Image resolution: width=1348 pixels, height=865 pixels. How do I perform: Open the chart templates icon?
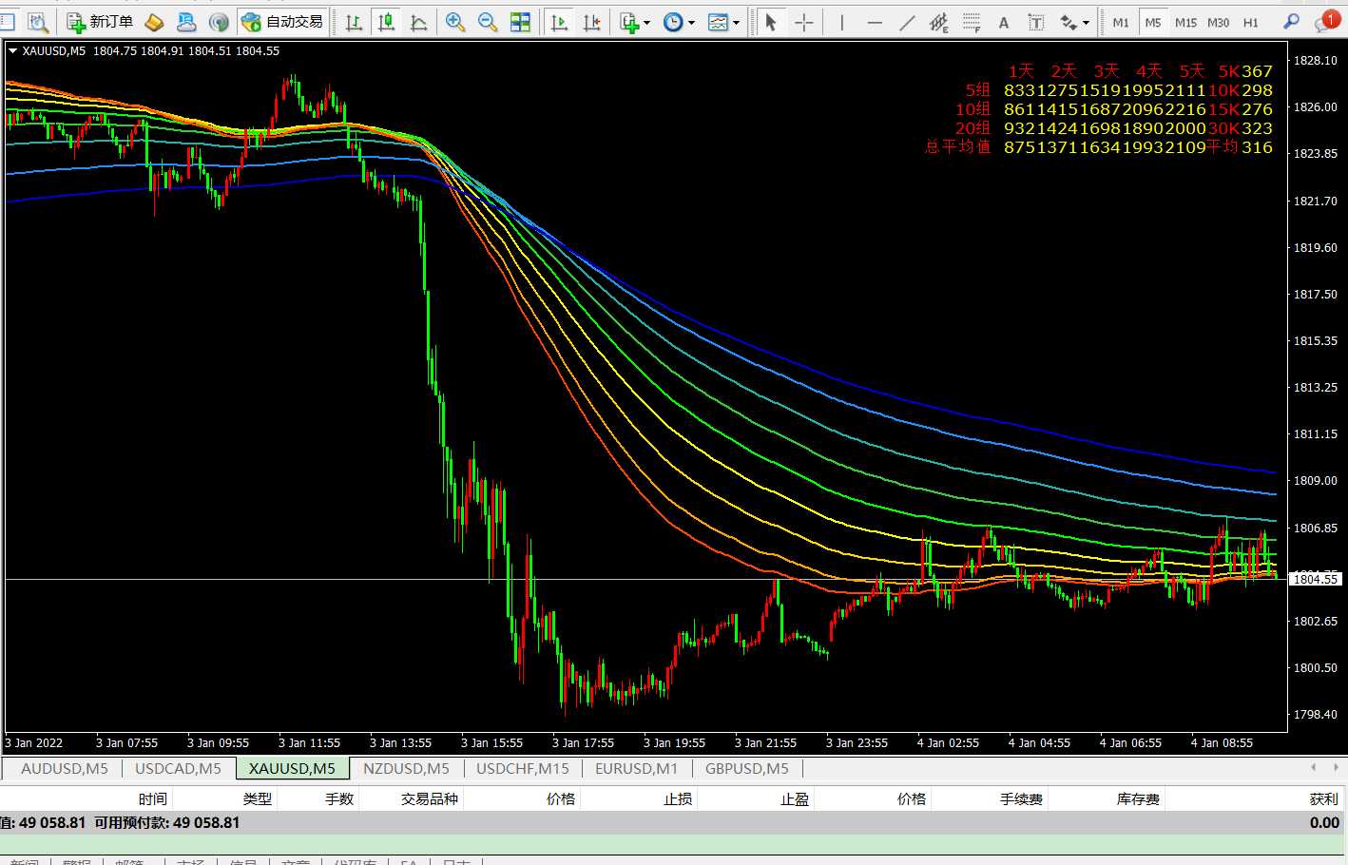click(x=718, y=22)
